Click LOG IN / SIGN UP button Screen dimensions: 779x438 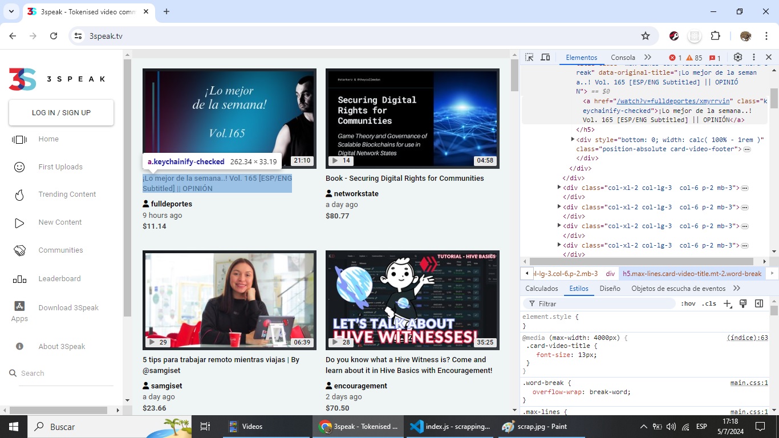61,113
